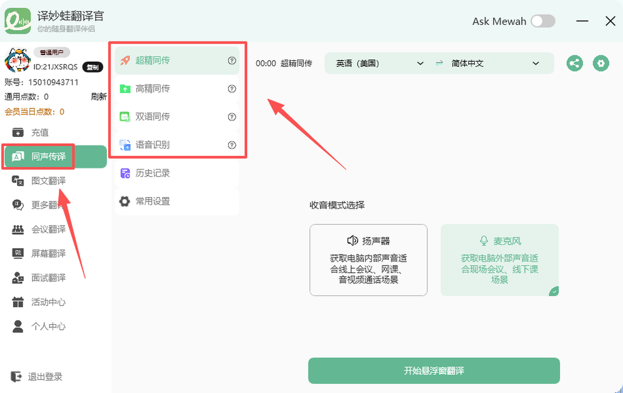The height and width of the screenshot is (393, 623).
Task: Select 扬声器 audio capture mode
Action: (368, 260)
